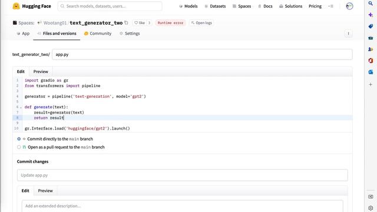Image resolution: width=377 pixels, height=212 pixels.
Task: Click the Runtime error status badge
Action: coord(170,23)
